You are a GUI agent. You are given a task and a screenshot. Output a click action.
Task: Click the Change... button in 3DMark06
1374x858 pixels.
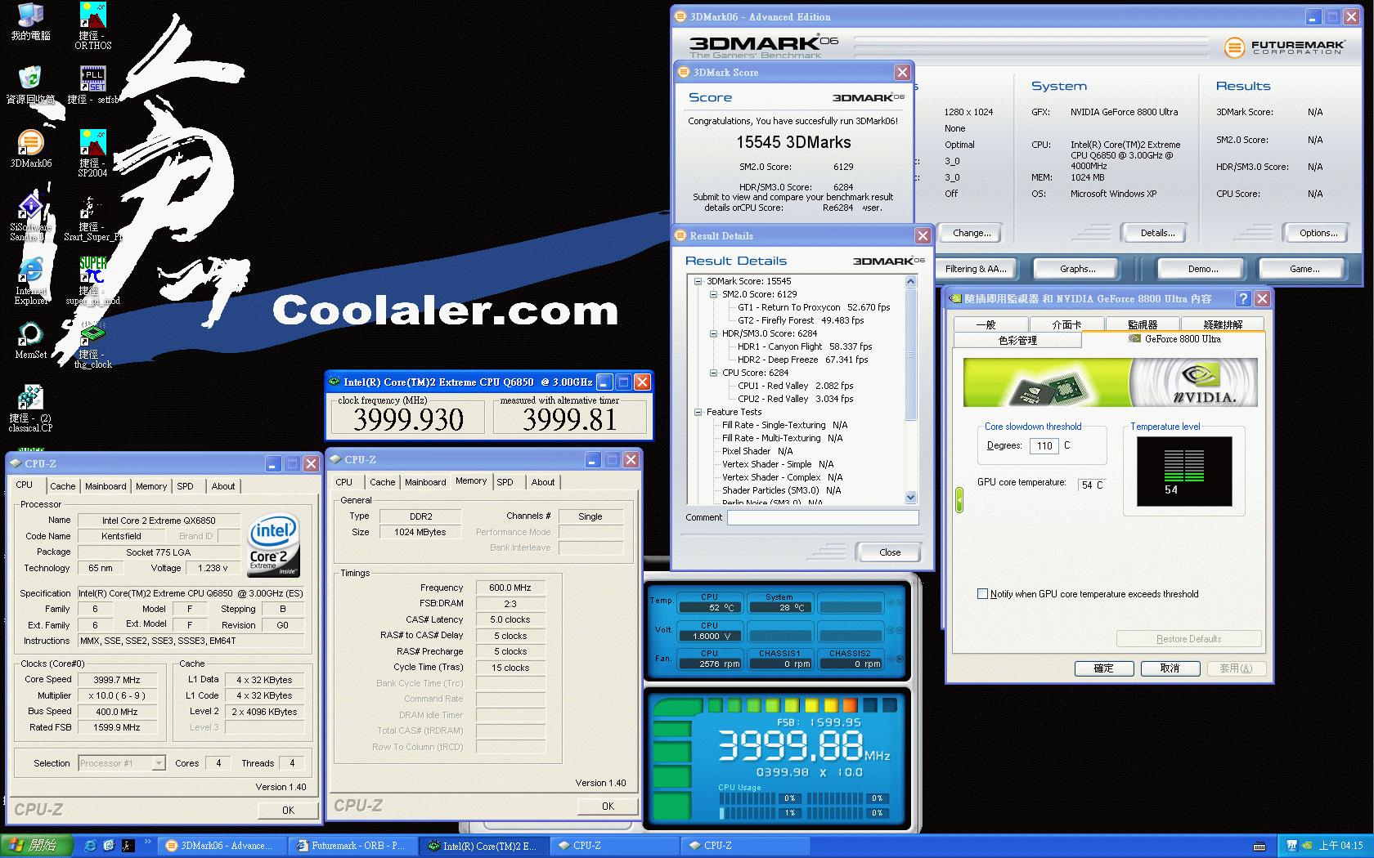972,233
